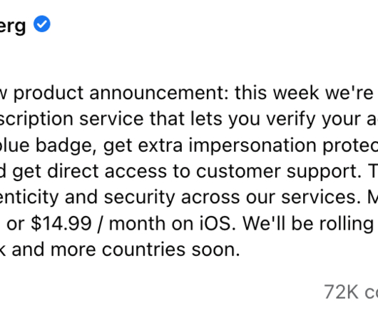The width and height of the screenshot is (378, 316).
Task: Click the phrase "customer support" in the post
Action: [x=279, y=172]
